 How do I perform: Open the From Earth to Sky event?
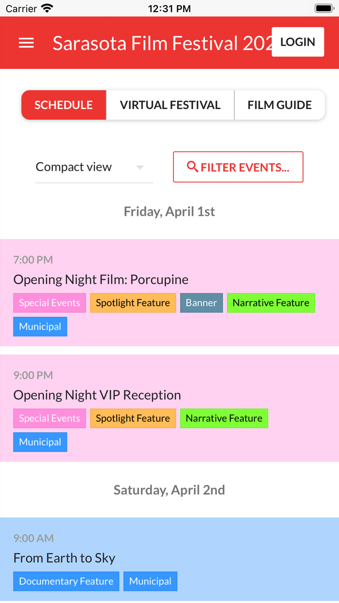[x=64, y=558]
